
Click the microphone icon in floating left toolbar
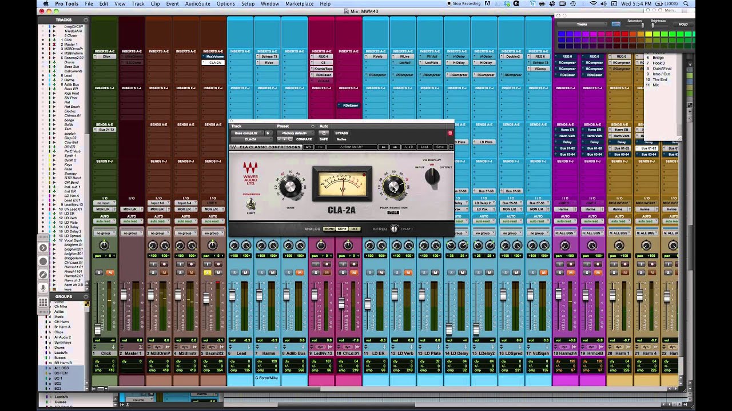(x=43, y=288)
